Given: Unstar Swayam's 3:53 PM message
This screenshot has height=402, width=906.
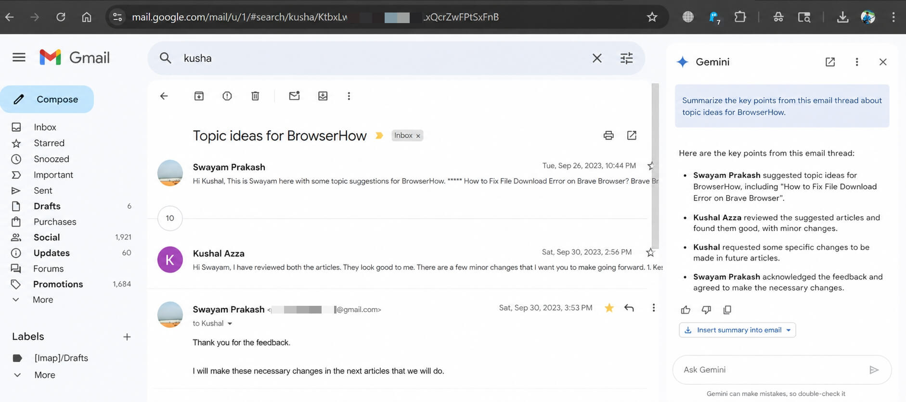Looking at the screenshot, I should tap(609, 308).
